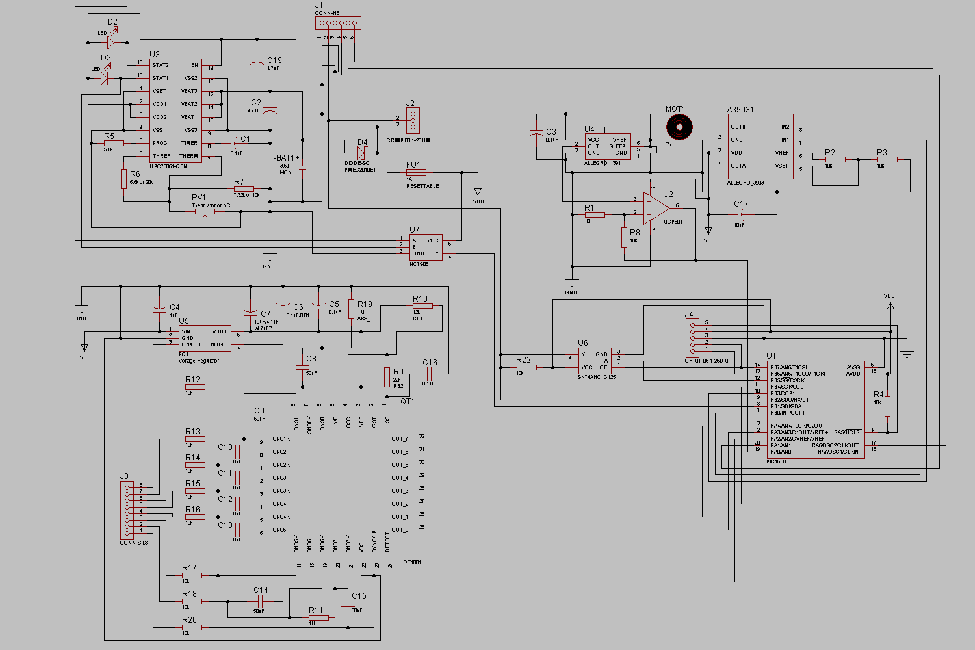Screen dimensions: 975x650
Task: Select capacitor C4 symbol
Action: [158, 309]
